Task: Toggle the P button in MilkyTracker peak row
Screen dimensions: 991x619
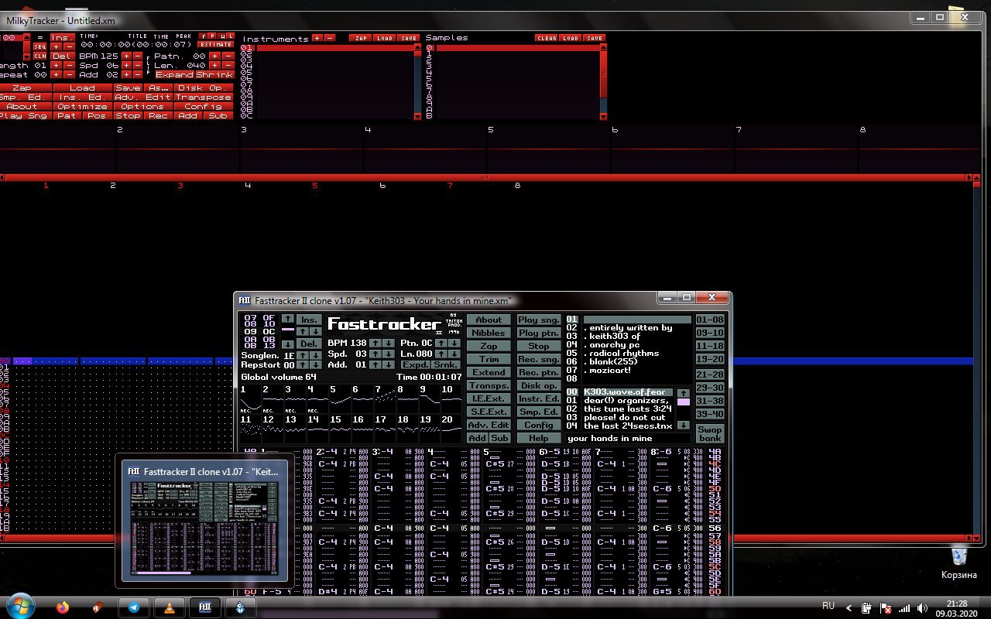Action: [212, 36]
